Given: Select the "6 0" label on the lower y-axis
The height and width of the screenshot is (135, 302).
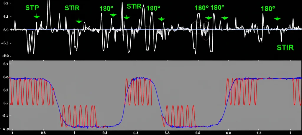Looking at the screenshot, I should [x=6, y=77].
